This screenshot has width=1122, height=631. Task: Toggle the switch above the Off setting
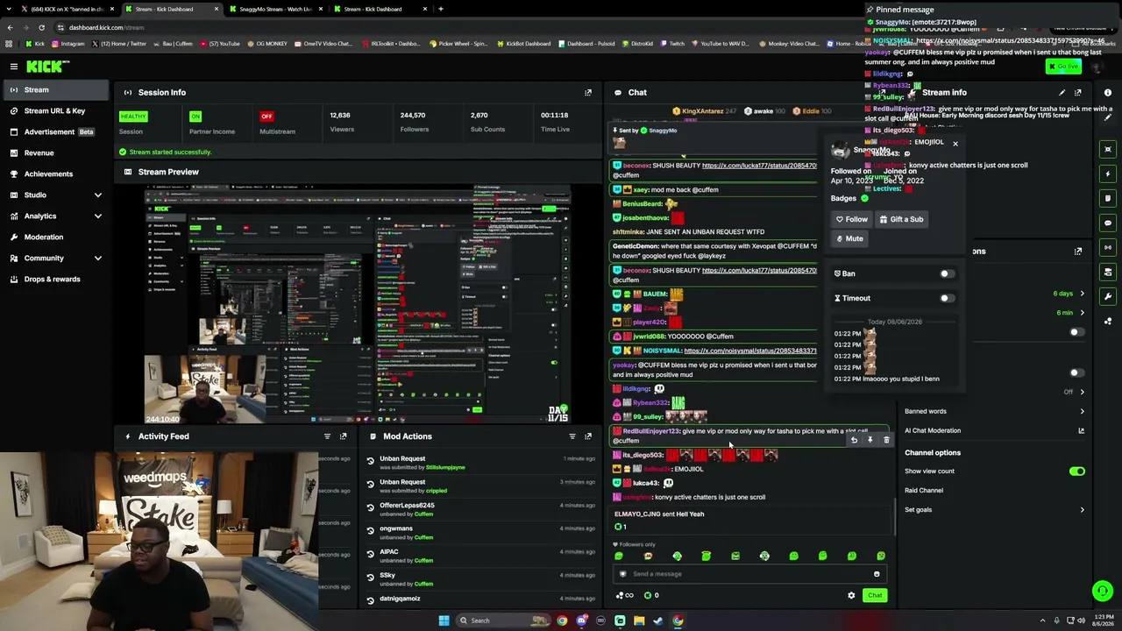tap(1076, 372)
